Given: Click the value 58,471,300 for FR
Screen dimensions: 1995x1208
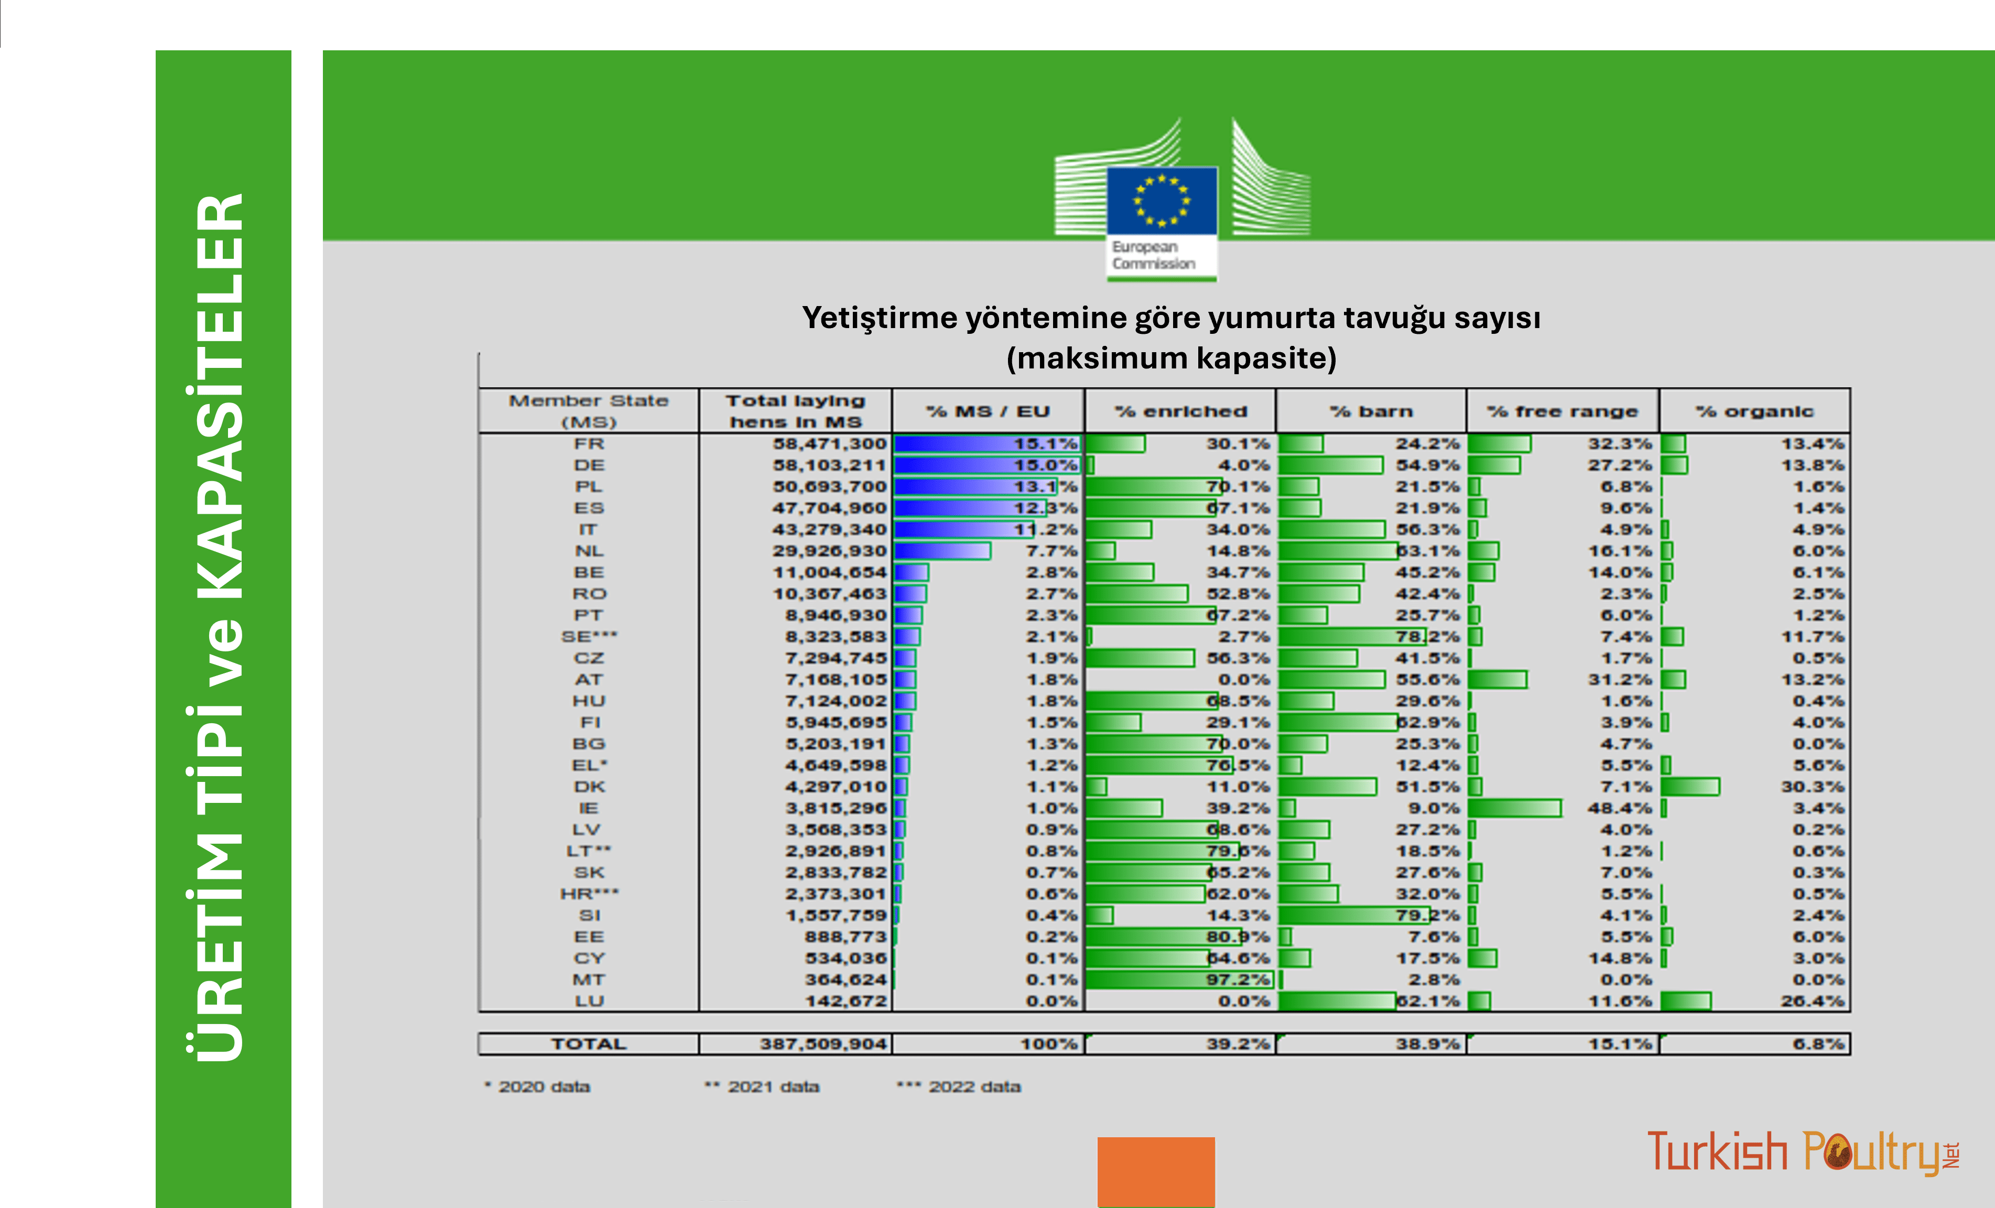Looking at the screenshot, I should (830, 444).
